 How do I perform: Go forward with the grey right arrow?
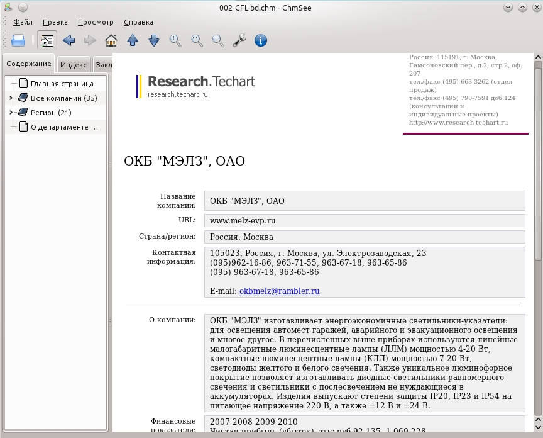[90, 40]
